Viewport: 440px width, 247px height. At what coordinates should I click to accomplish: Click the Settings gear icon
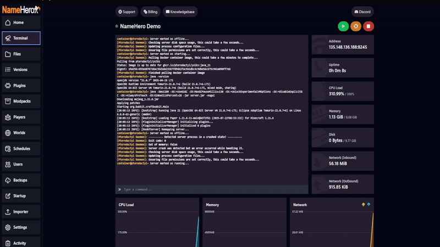coord(8,227)
